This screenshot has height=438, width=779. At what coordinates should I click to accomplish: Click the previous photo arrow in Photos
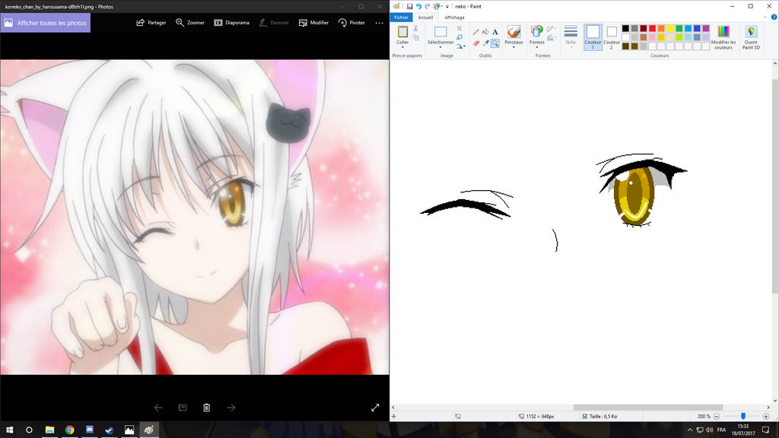[158, 408]
